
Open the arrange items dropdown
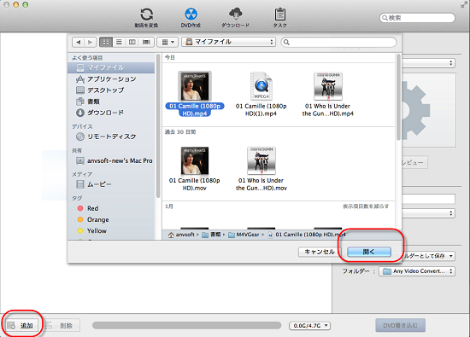167,42
